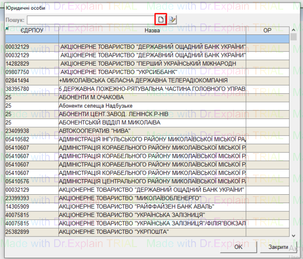Click inside the Пошук search field
This screenshot has height=259, width=303.
(x=90, y=20)
